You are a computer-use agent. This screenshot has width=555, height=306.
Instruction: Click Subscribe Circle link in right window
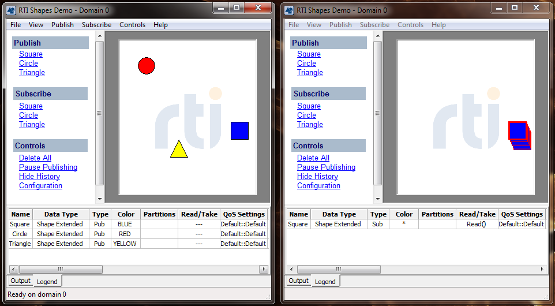(x=306, y=115)
